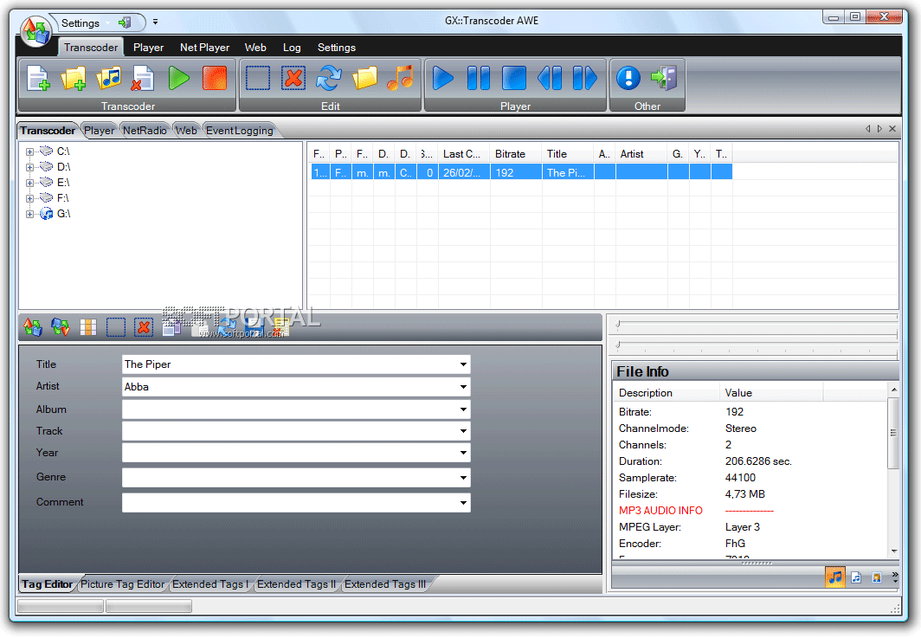Switch to the NetRadio document tab
921x638 pixels.
click(x=145, y=131)
